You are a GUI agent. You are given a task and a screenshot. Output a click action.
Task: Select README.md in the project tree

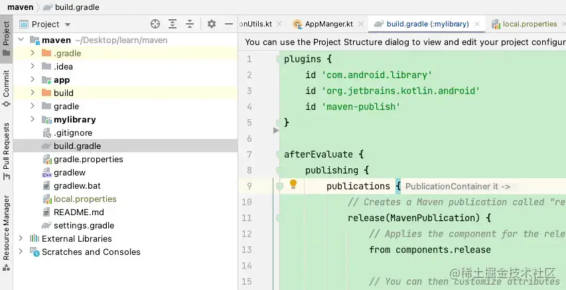[79, 212]
